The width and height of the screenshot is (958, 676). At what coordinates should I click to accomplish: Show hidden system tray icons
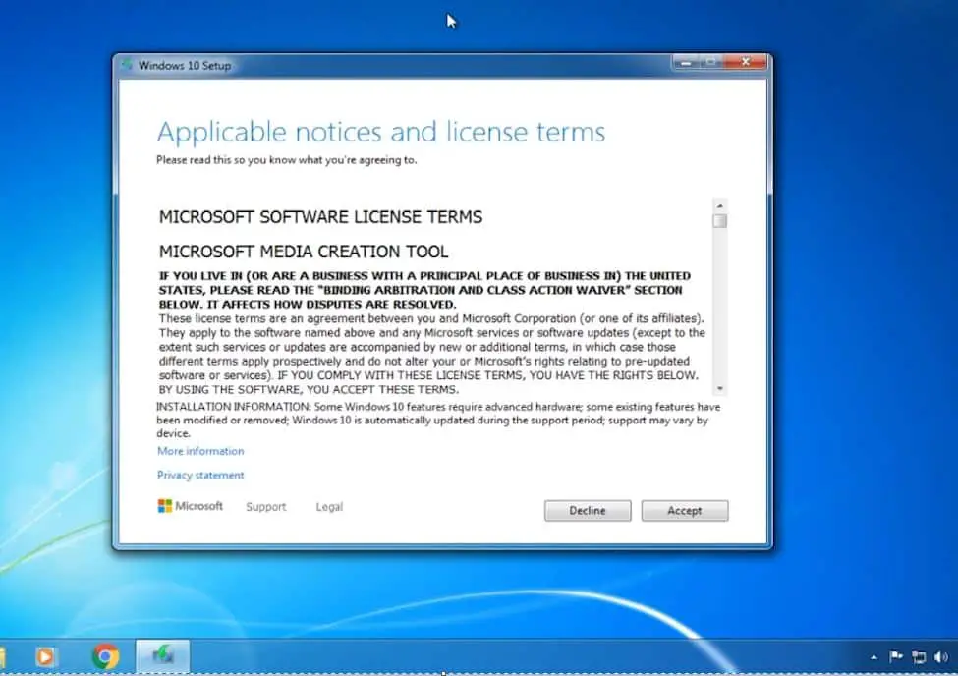pos(873,657)
